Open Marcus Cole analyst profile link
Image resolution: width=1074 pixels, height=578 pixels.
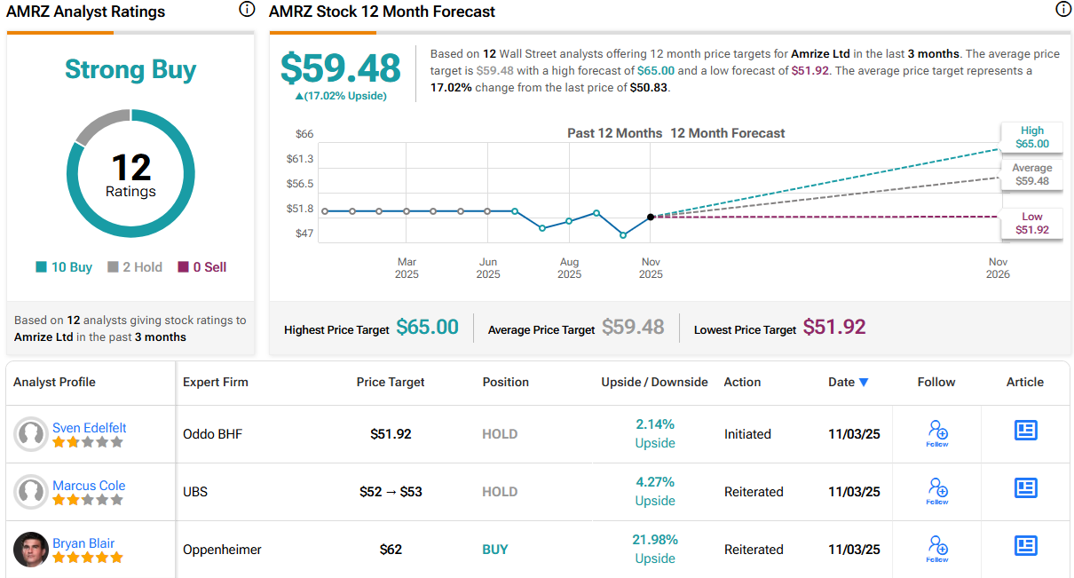pos(89,486)
